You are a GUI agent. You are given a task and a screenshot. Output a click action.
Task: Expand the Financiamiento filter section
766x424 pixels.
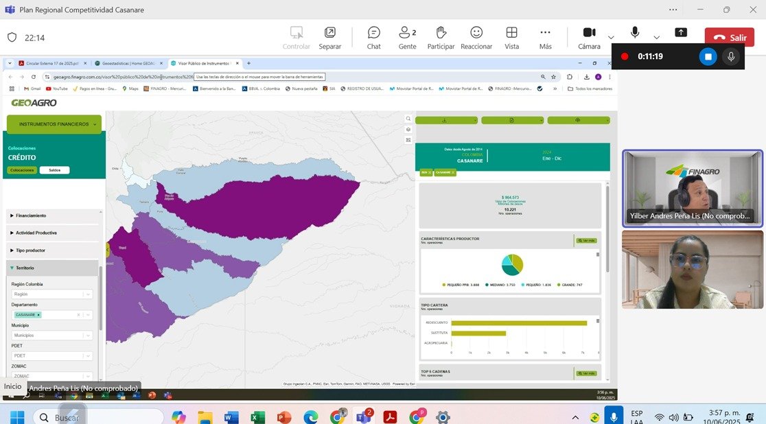click(x=31, y=215)
